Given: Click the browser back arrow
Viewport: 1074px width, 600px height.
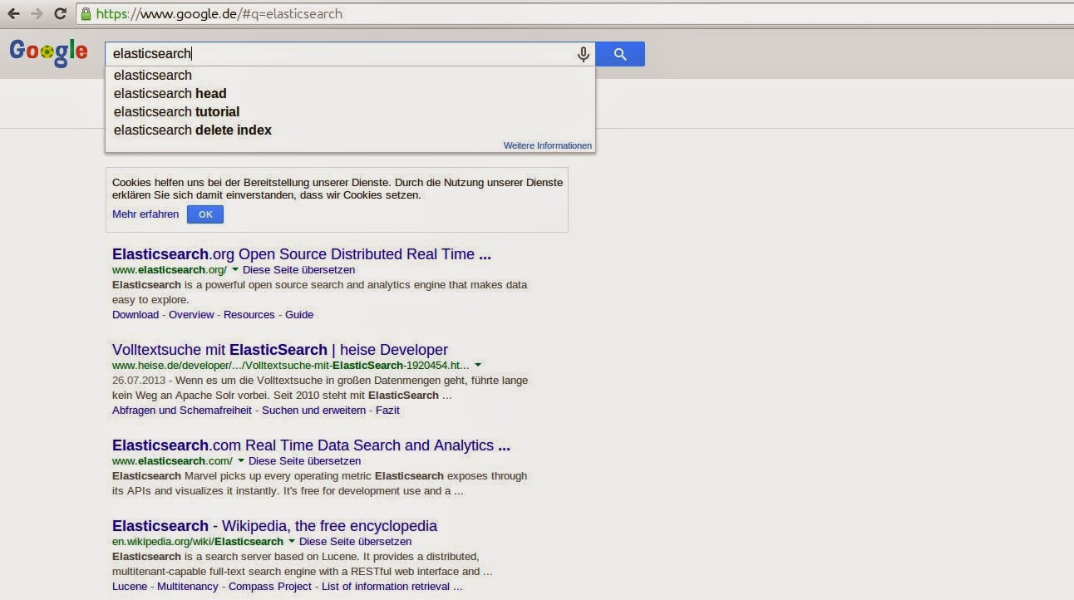Looking at the screenshot, I should (13, 13).
